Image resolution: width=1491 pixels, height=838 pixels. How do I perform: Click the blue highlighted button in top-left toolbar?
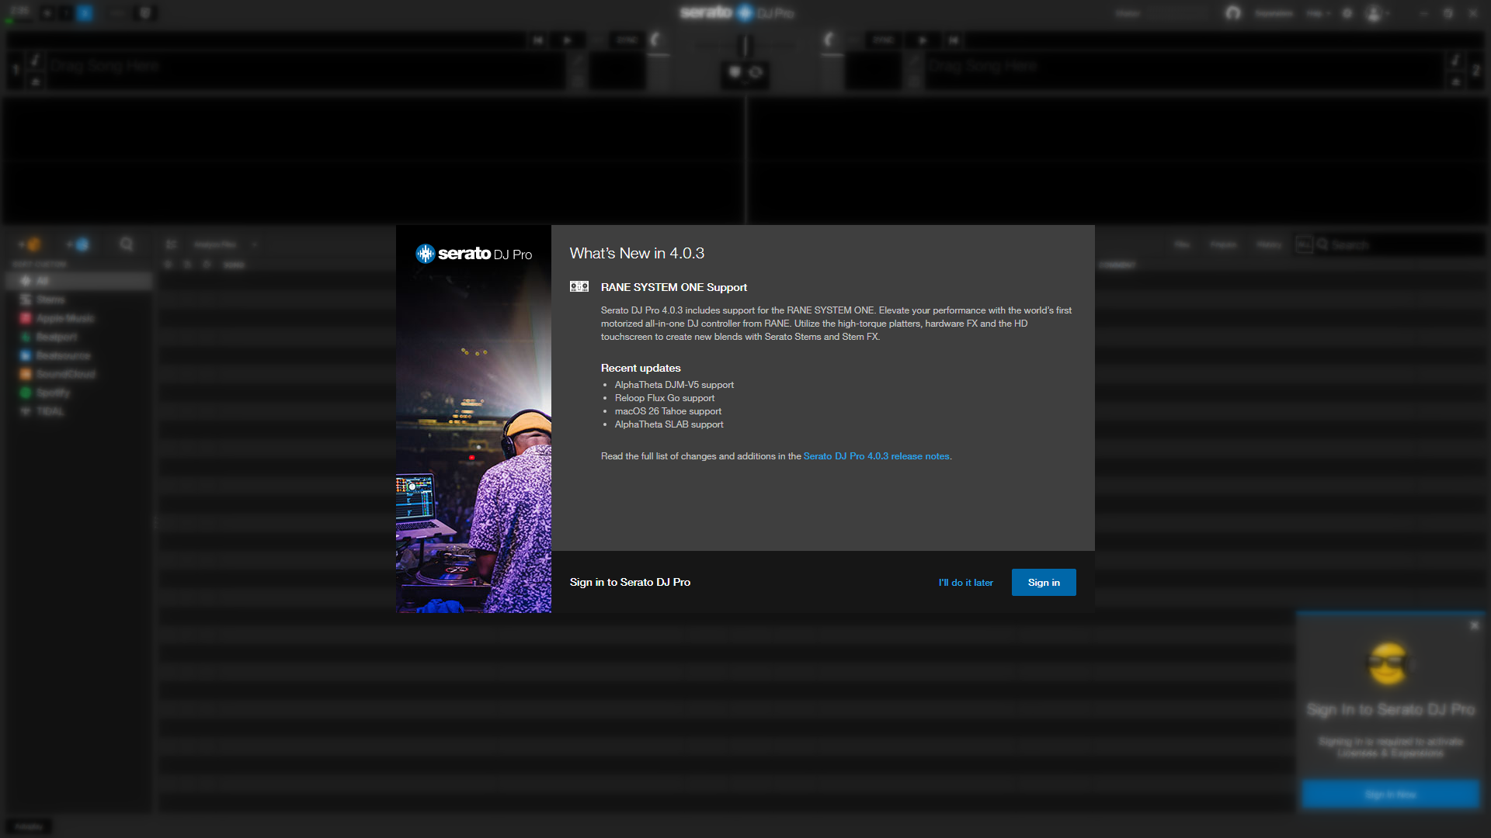pos(85,13)
